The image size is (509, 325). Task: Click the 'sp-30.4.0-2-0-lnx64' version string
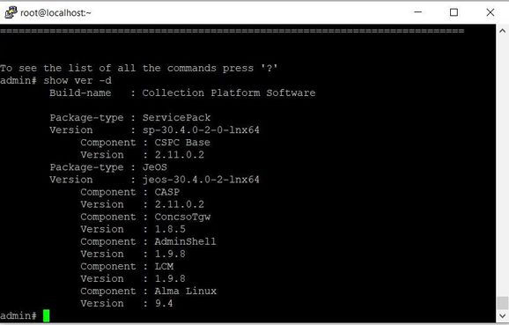[201, 130]
